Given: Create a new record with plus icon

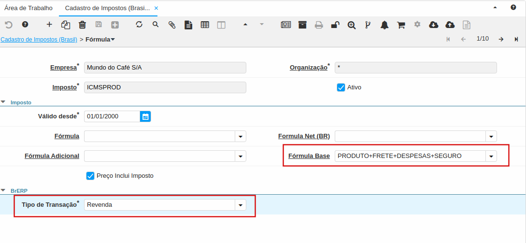Looking at the screenshot, I should (49, 25).
